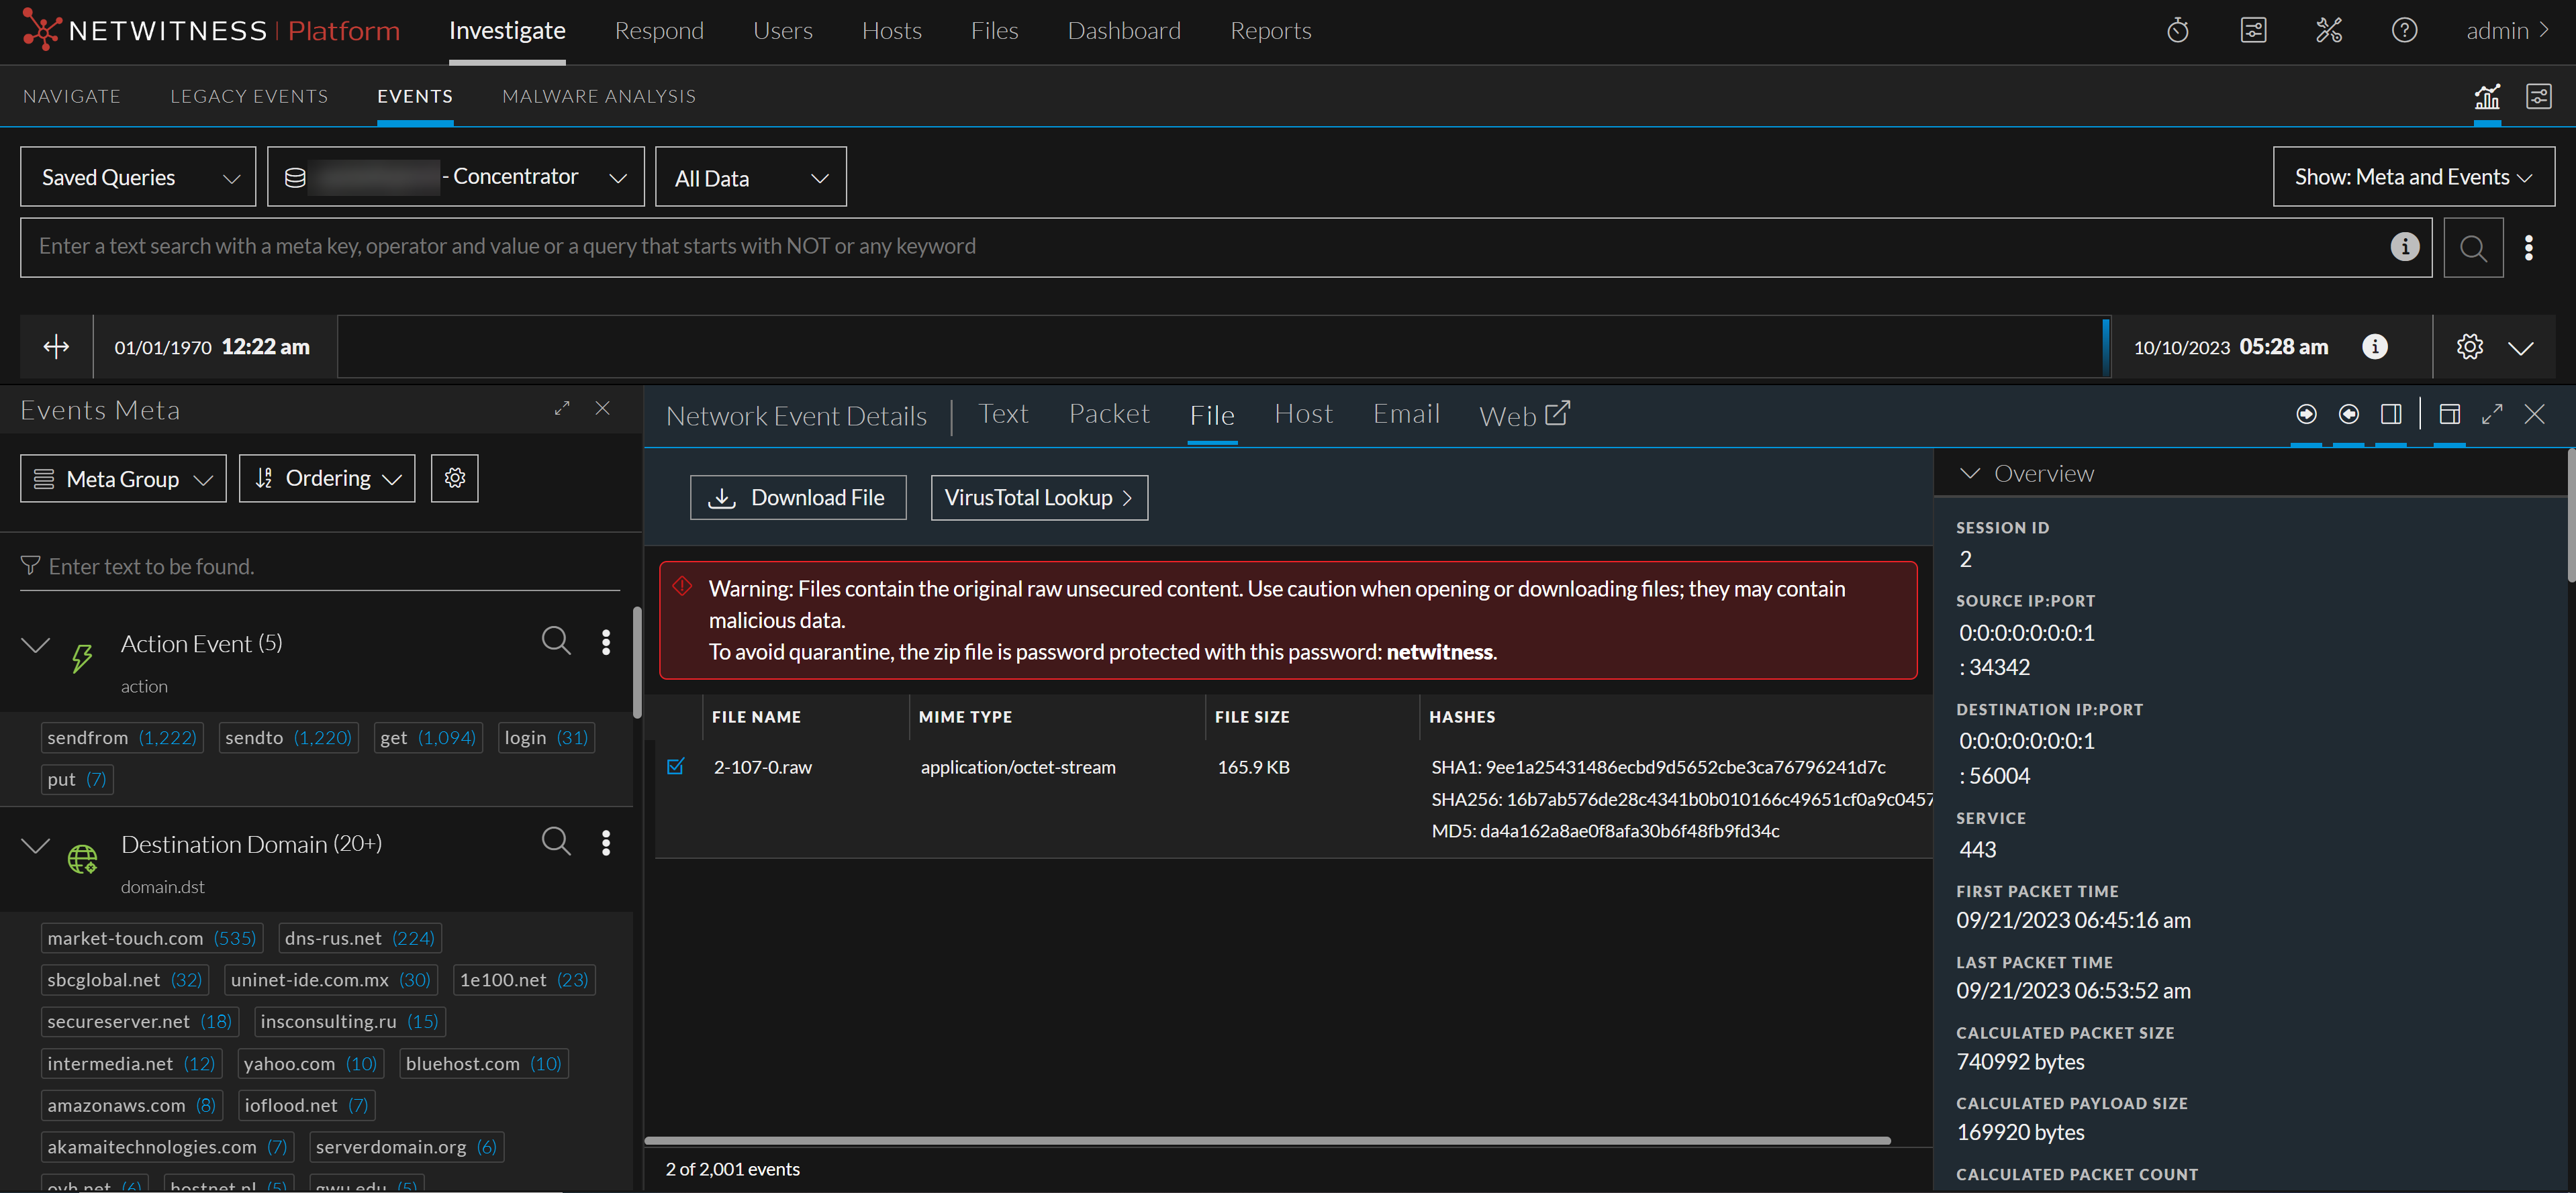The width and height of the screenshot is (2576, 1193).
Task: Show the events timeline chart icon
Action: (x=2489, y=96)
